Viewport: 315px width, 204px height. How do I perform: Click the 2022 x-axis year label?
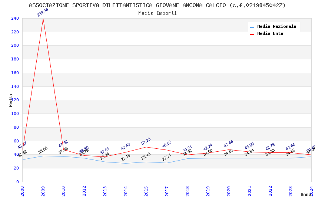(270, 191)
